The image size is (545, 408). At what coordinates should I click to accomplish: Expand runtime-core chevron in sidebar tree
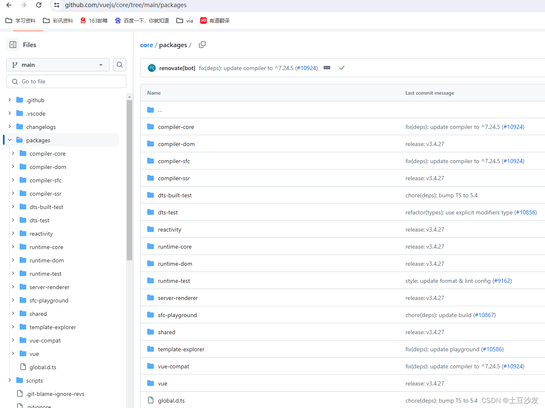coord(13,247)
